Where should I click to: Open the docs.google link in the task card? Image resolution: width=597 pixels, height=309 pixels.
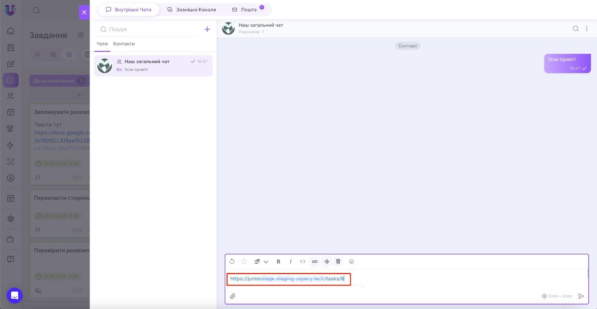62,140
